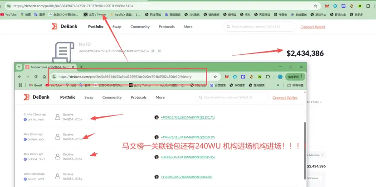
Task: Expand the All Chain filter dropdown
Action: click(314, 102)
